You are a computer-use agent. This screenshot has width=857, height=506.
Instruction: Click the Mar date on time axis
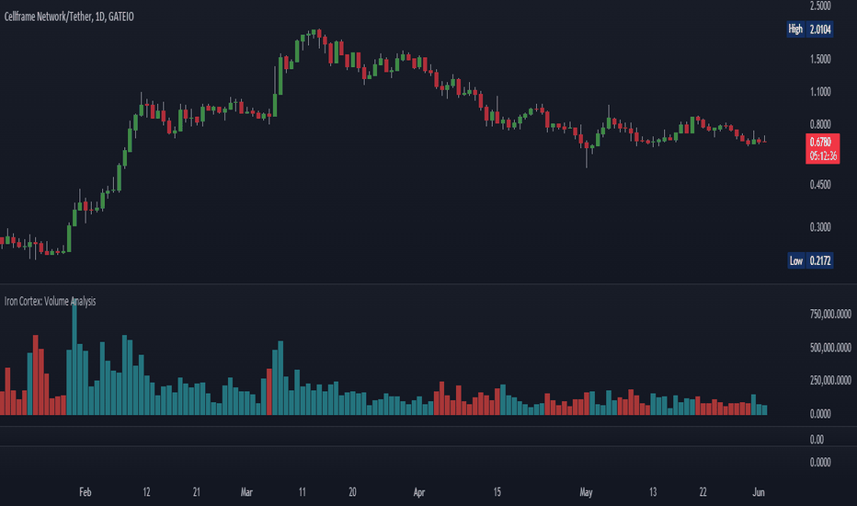tap(246, 492)
